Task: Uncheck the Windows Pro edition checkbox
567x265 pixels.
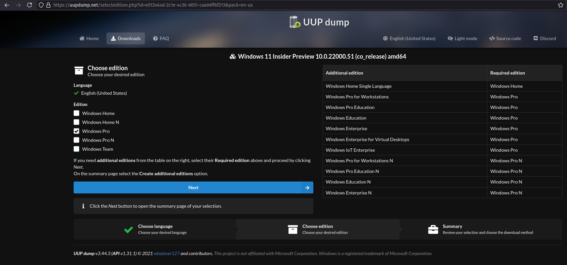Action: click(x=77, y=131)
